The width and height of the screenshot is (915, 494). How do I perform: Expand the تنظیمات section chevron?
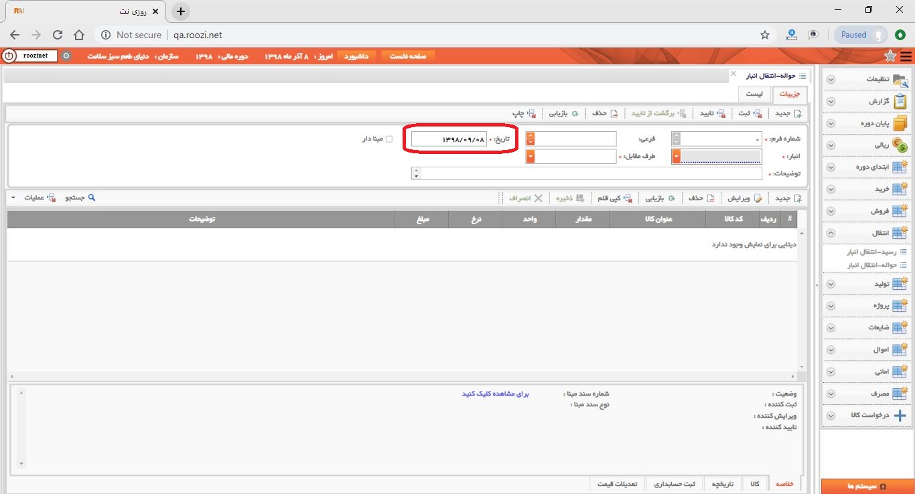(x=831, y=79)
